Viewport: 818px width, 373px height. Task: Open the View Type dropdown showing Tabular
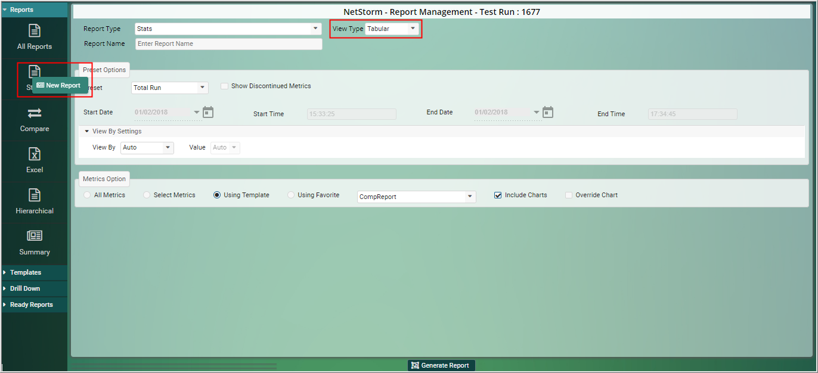[392, 29]
